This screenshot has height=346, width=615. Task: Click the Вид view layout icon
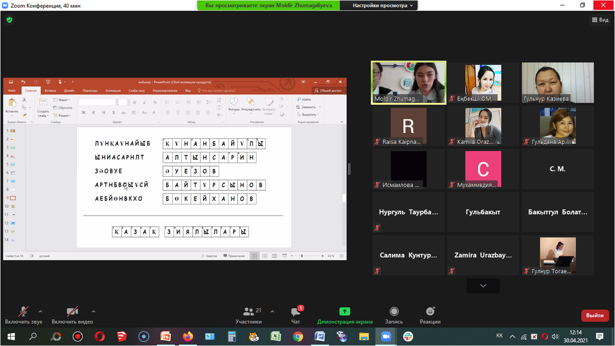[x=600, y=20]
